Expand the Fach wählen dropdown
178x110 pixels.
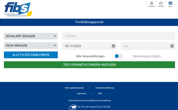(x=31, y=46)
